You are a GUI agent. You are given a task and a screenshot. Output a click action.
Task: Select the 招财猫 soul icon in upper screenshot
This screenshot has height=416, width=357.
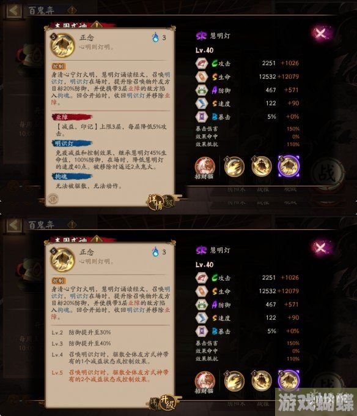pyautogui.click(x=205, y=167)
